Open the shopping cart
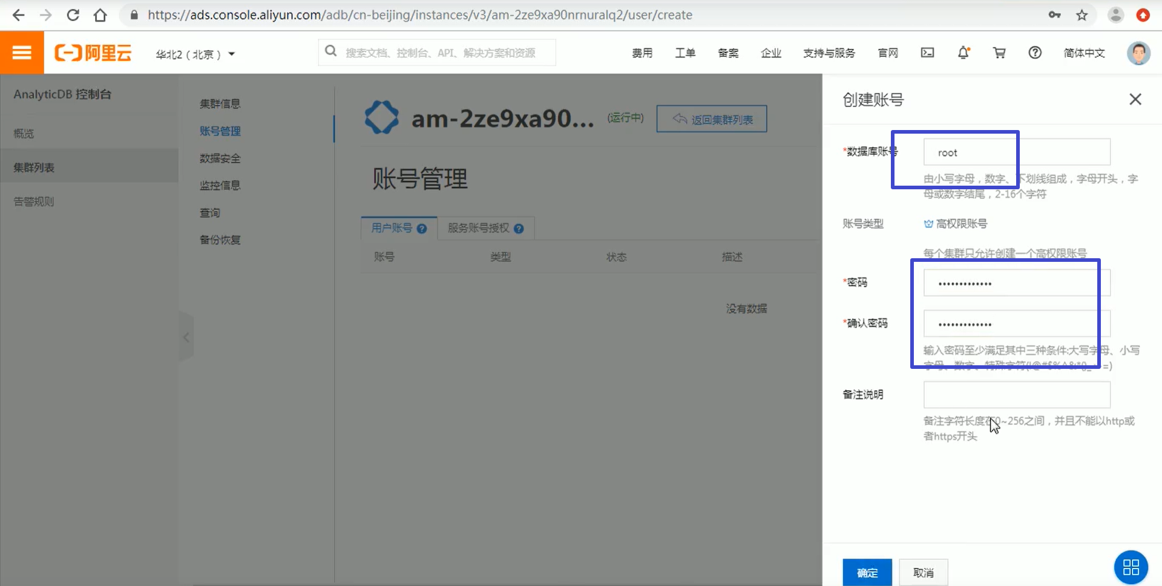The height and width of the screenshot is (586, 1162). [x=999, y=53]
